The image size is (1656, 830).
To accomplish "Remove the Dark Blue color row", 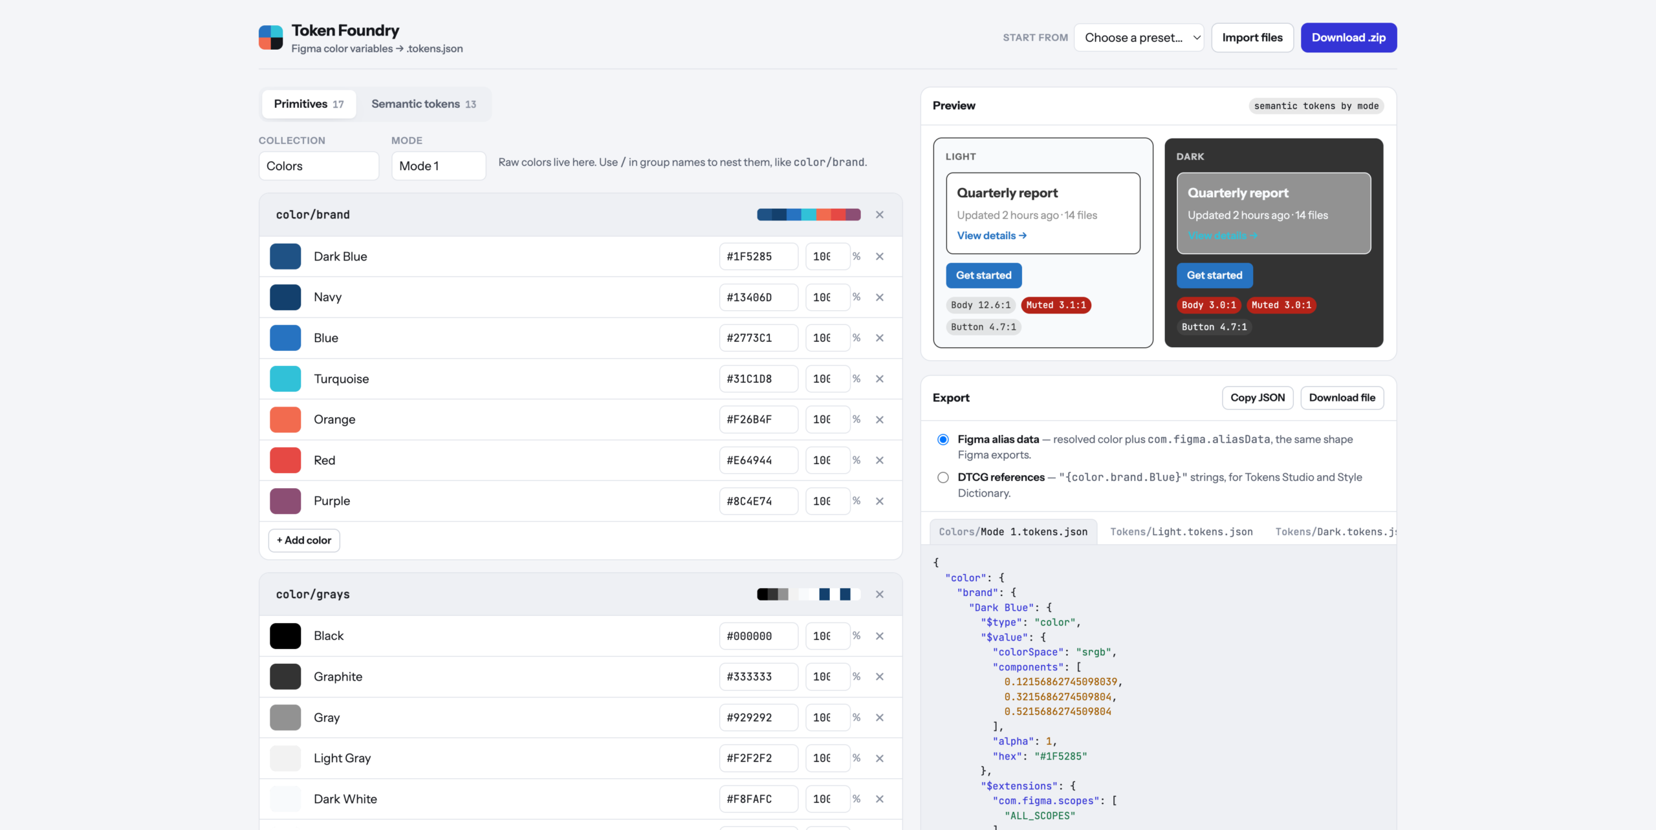I will click(x=880, y=257).
